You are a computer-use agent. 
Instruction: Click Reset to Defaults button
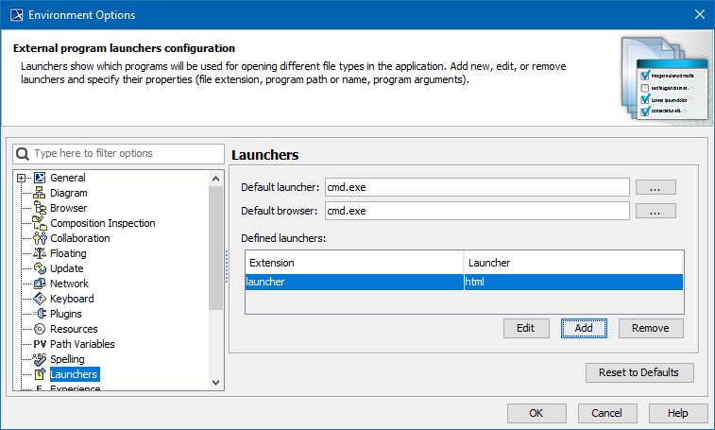click(639, 372)
